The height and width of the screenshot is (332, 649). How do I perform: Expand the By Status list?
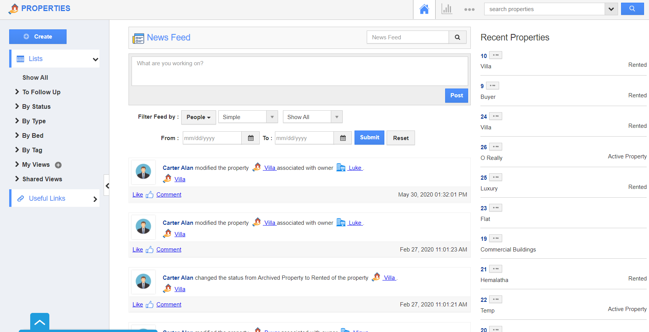[x=36, y=106]
